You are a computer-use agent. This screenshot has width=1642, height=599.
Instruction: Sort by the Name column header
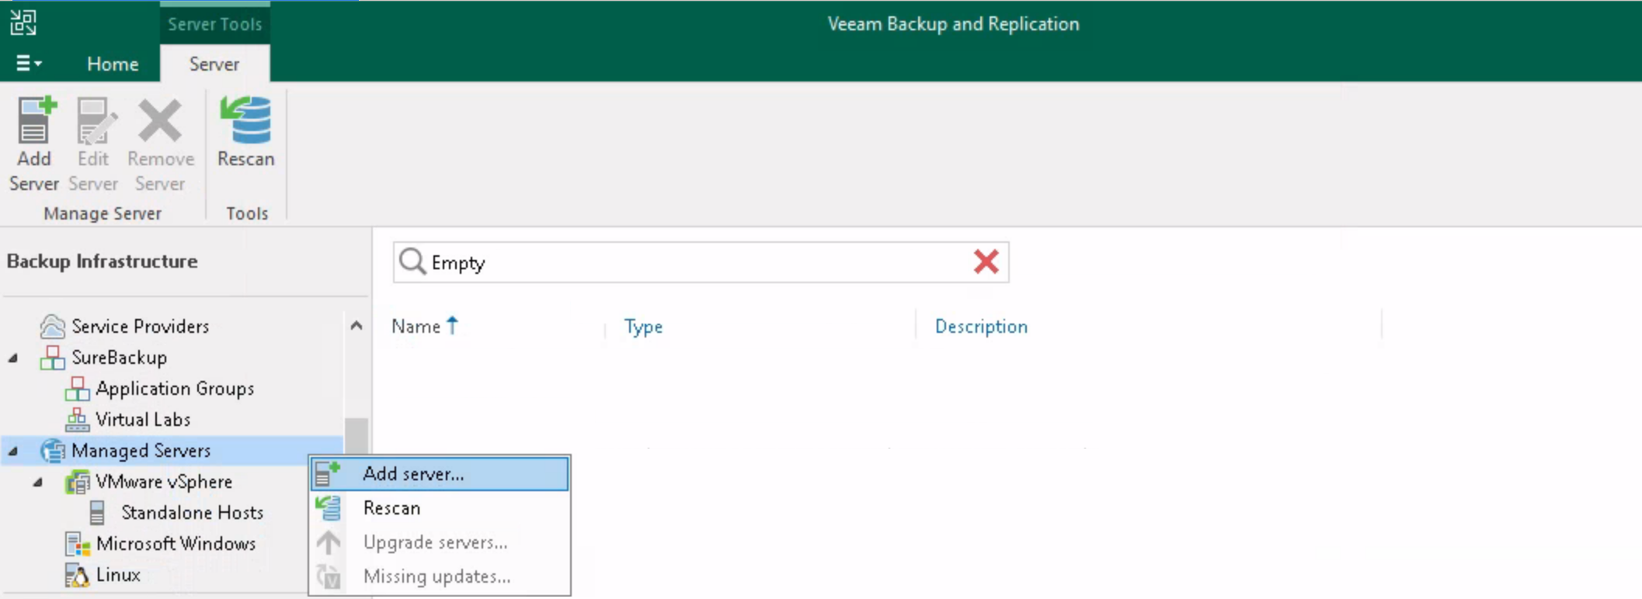(416, 327)
